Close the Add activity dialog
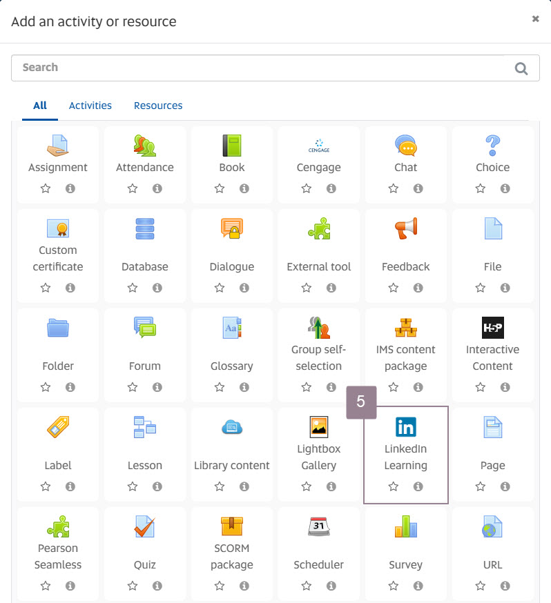The width and height of the screenshot is (551, 603). click(535, 19)
